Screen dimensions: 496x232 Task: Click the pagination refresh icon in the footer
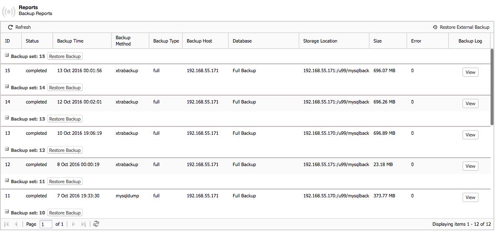(x=96, y=224)
